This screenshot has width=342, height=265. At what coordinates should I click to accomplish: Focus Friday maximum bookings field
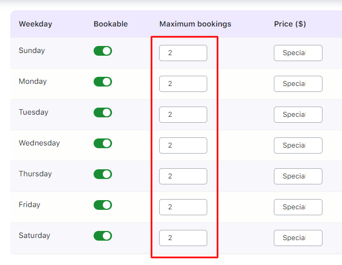pos(183,207)
